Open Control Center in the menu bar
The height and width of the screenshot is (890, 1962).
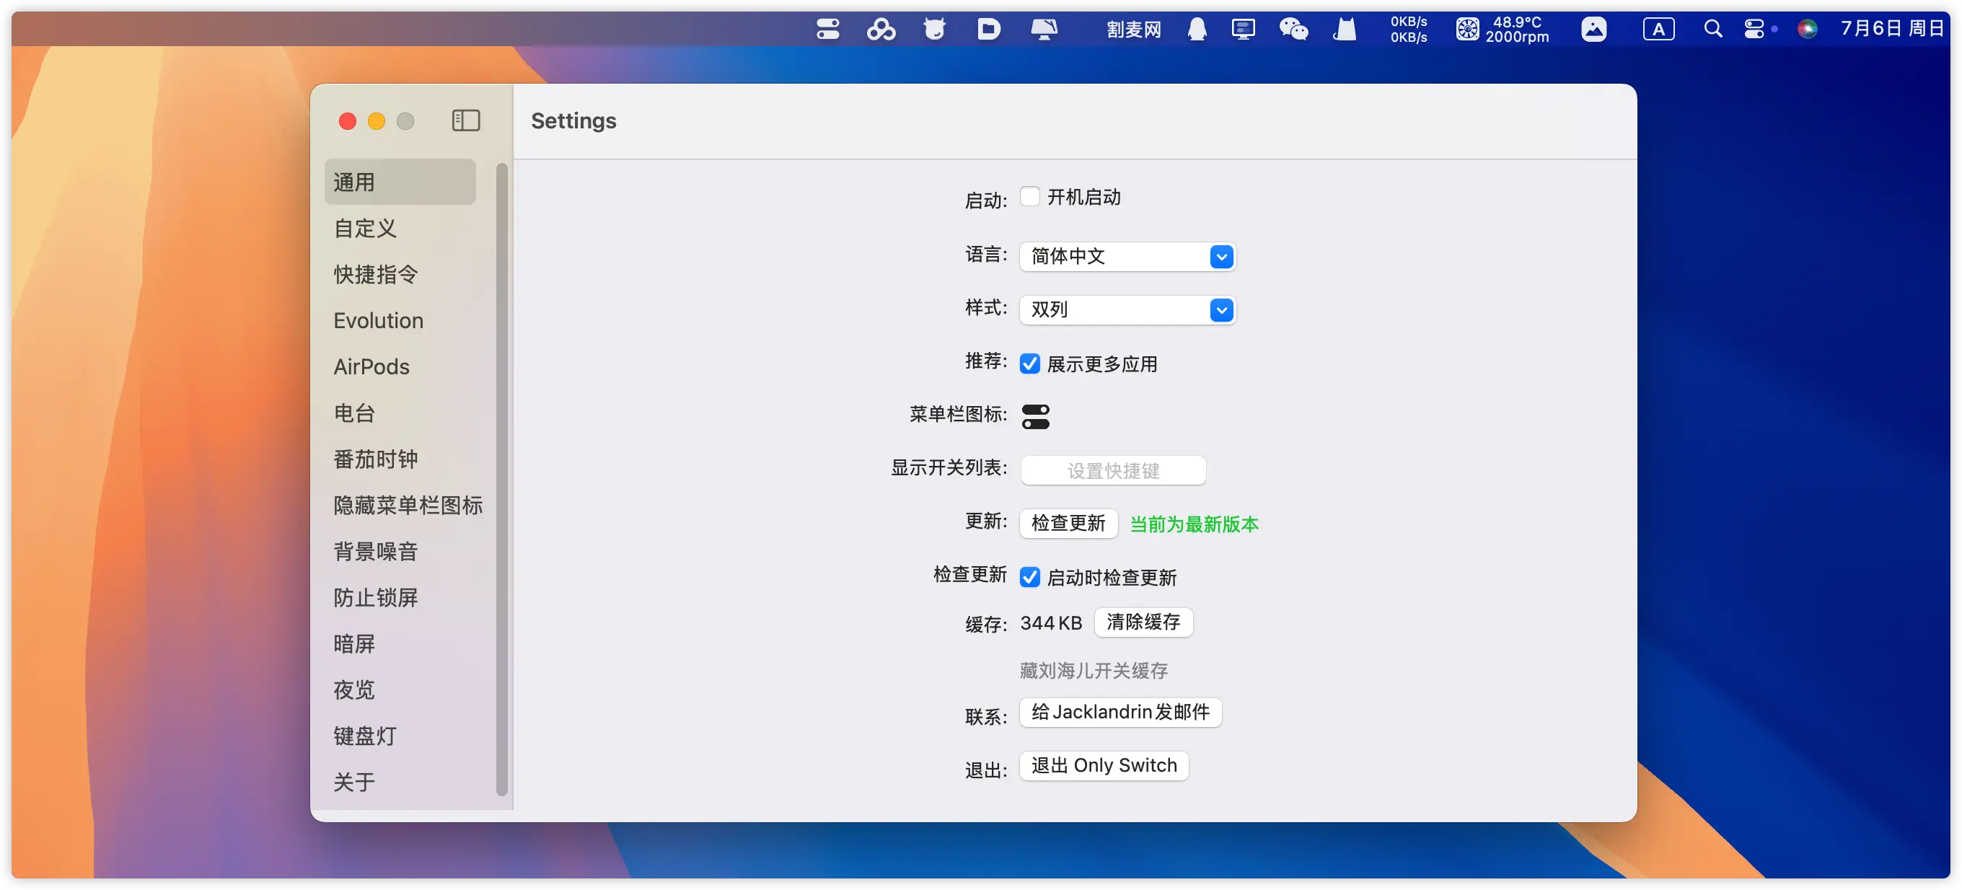[x=1754, y=30]
